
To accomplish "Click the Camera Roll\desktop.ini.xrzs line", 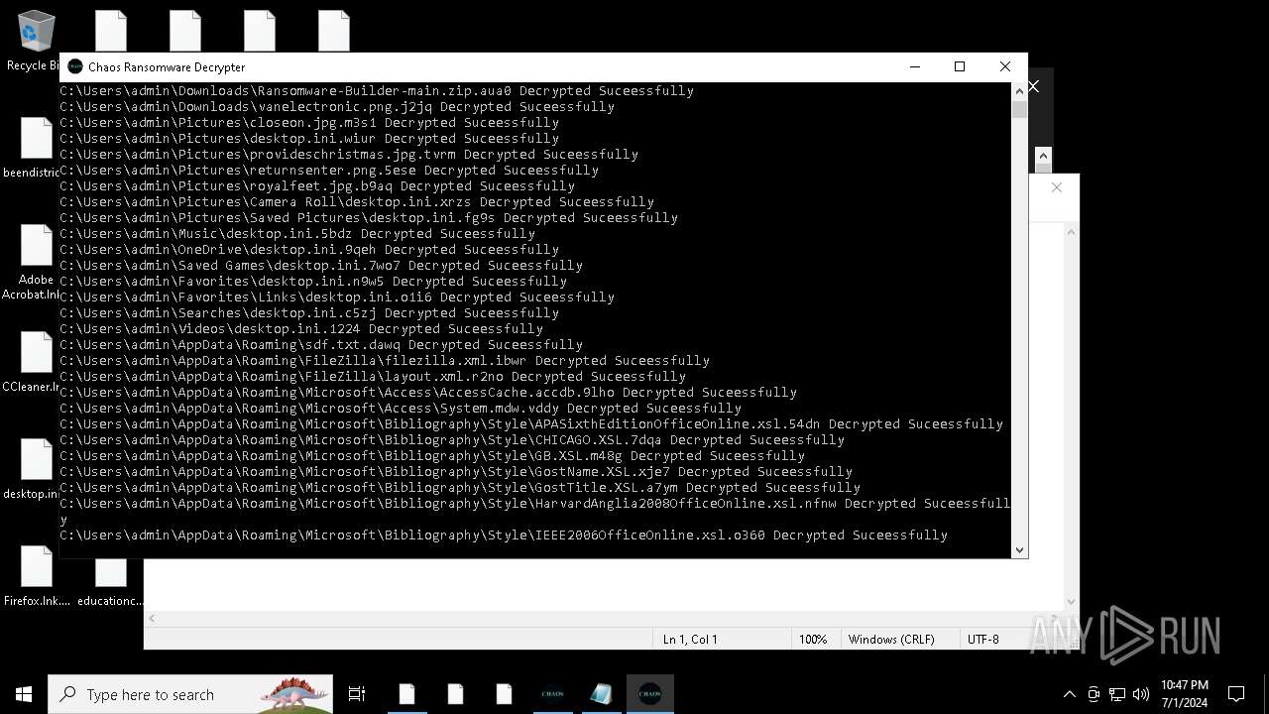I will tap(357, 201).
